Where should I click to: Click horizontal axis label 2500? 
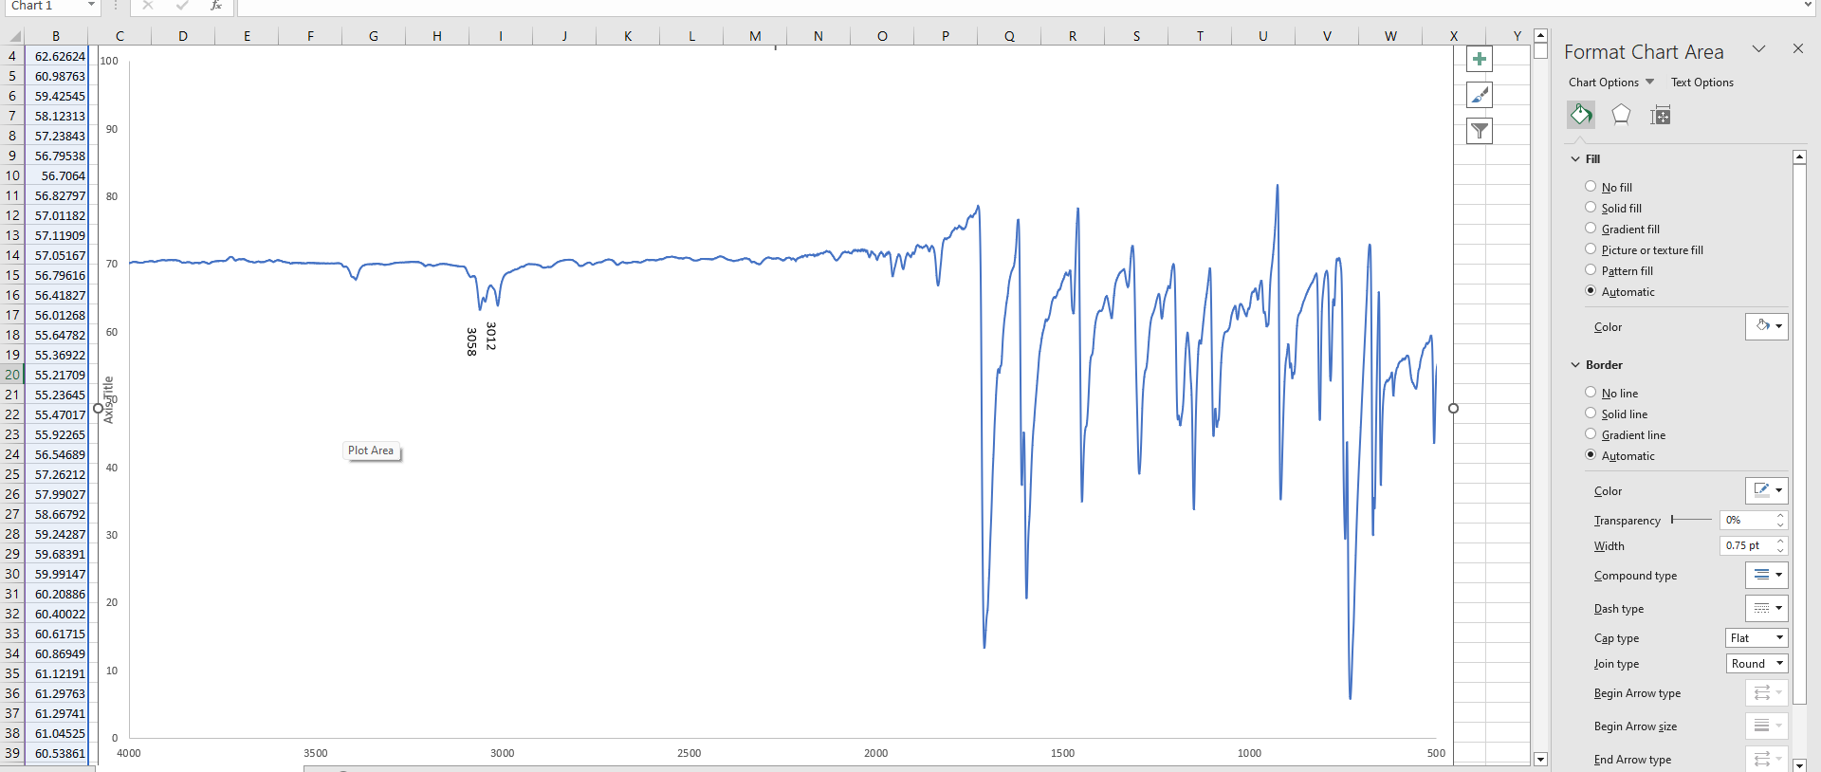point(689,753)
